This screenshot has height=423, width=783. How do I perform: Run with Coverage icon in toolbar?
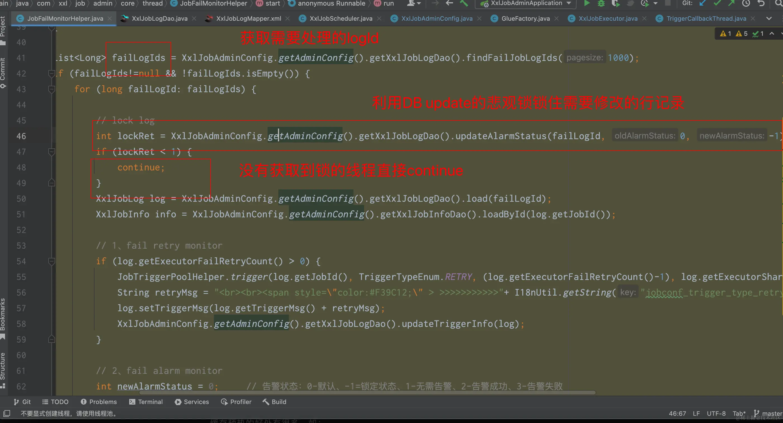[615, 3]
